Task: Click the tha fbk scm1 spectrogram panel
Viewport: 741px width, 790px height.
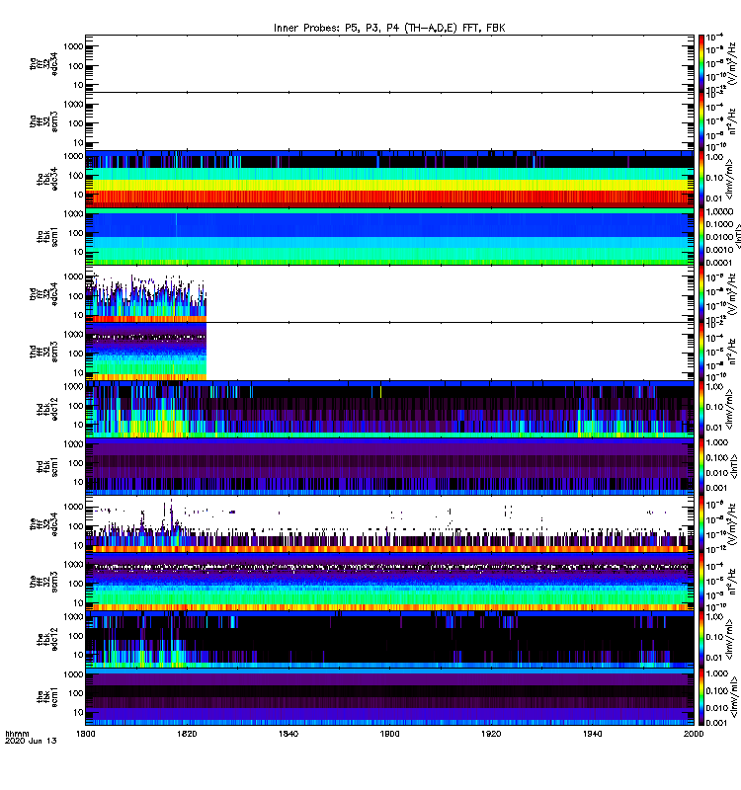Action: tap(389, 236)
